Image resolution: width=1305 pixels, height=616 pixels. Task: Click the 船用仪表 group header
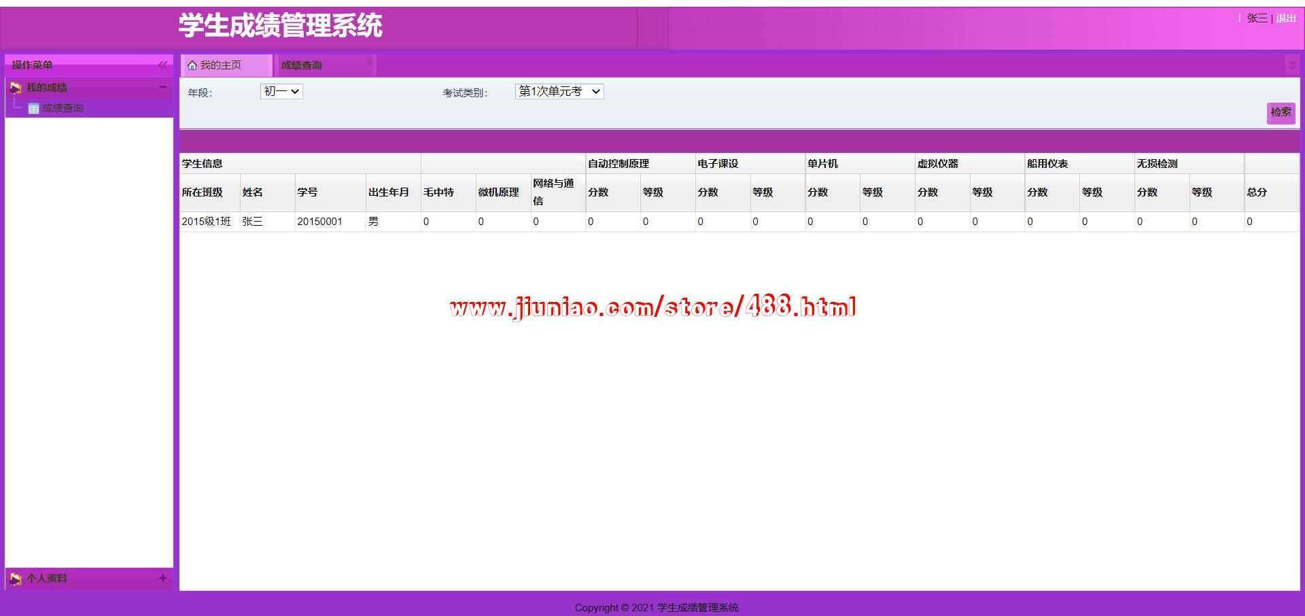point(1080,164)
